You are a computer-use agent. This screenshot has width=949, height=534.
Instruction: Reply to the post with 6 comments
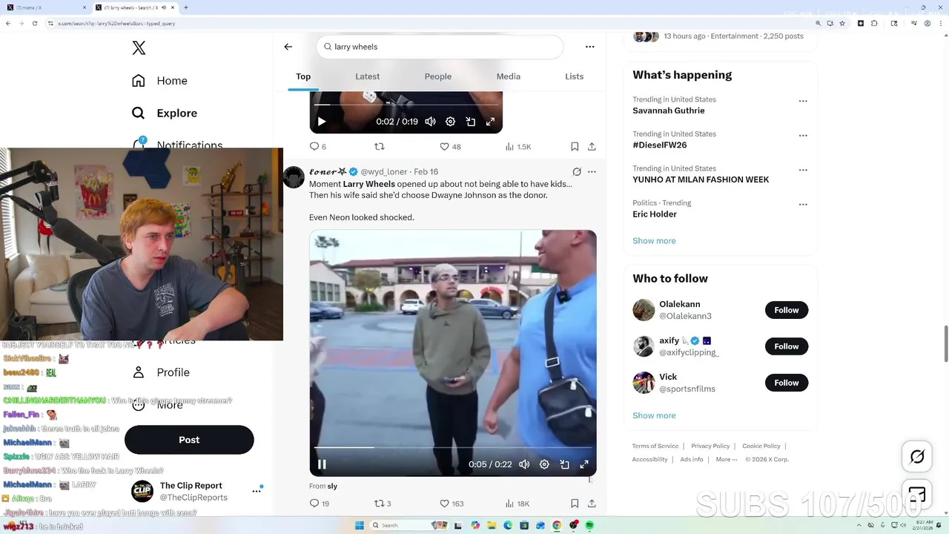317,147
